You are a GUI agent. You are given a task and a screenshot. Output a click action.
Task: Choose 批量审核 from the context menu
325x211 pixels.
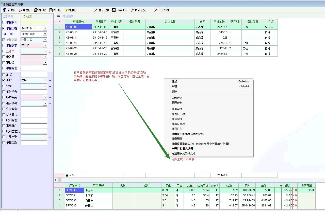[x=177, y=109]
